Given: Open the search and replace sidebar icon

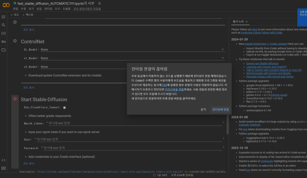Looking at the screenshot, I should click(3, 25).
